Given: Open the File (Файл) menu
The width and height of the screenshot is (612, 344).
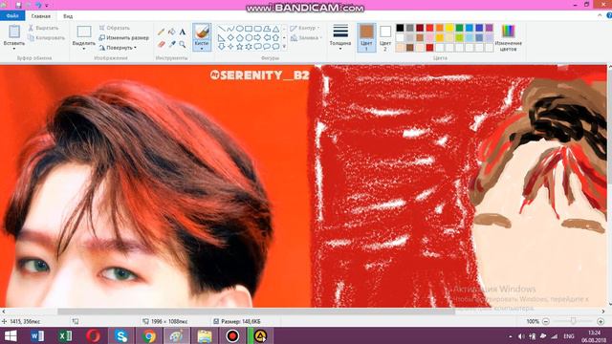Looking at the screenshot, I should click(x=12, y=16).
